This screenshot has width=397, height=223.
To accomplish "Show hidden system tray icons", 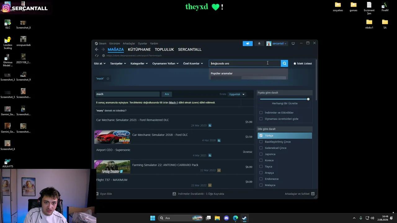I will 354,218.
